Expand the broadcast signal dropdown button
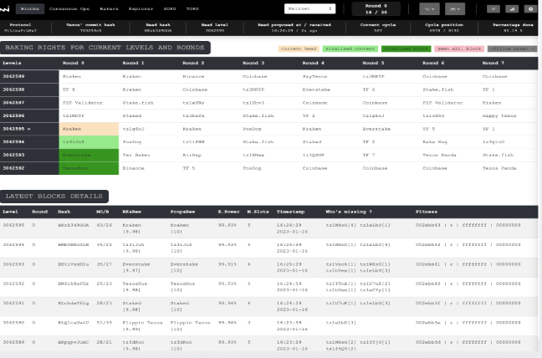The image size is (542, 358). [455, 9]
